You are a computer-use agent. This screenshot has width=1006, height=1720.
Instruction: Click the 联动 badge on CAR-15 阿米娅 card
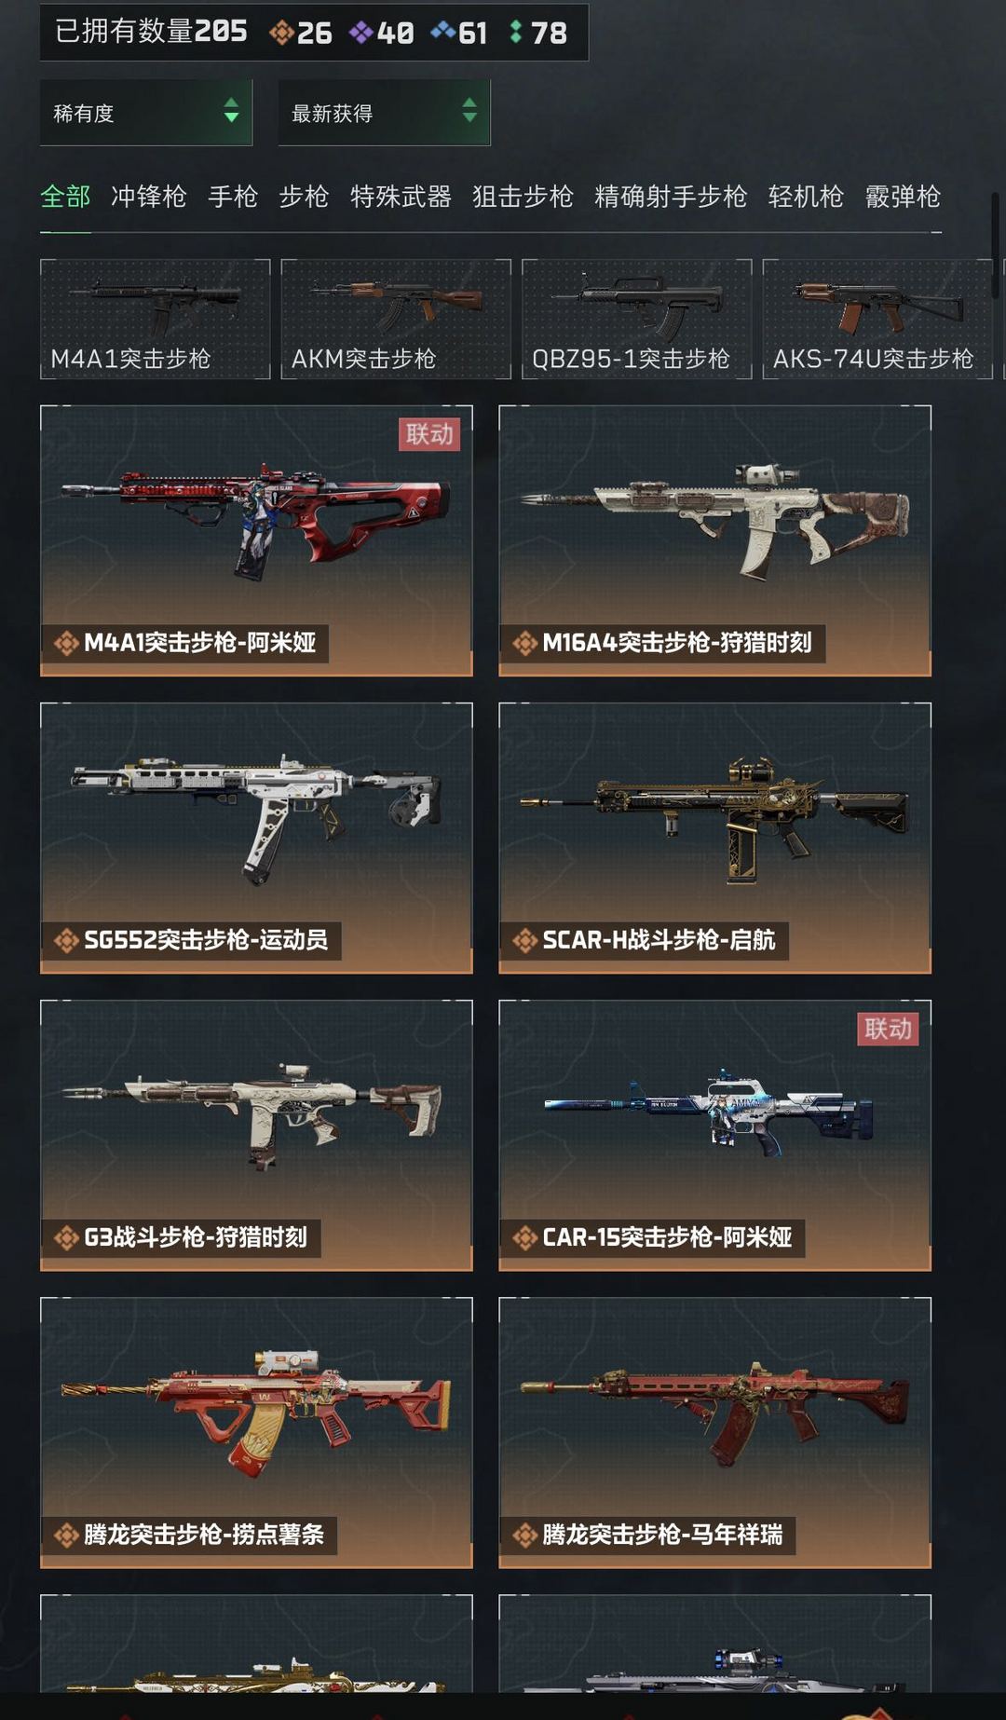[888, 1029]
